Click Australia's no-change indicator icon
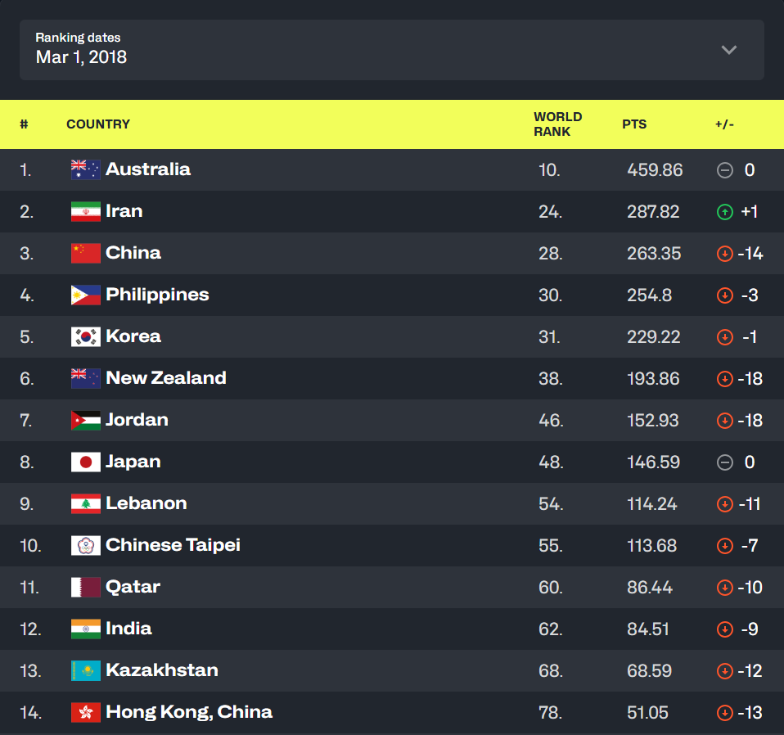Screen dimensions: 784x735 tap(724, 170)
